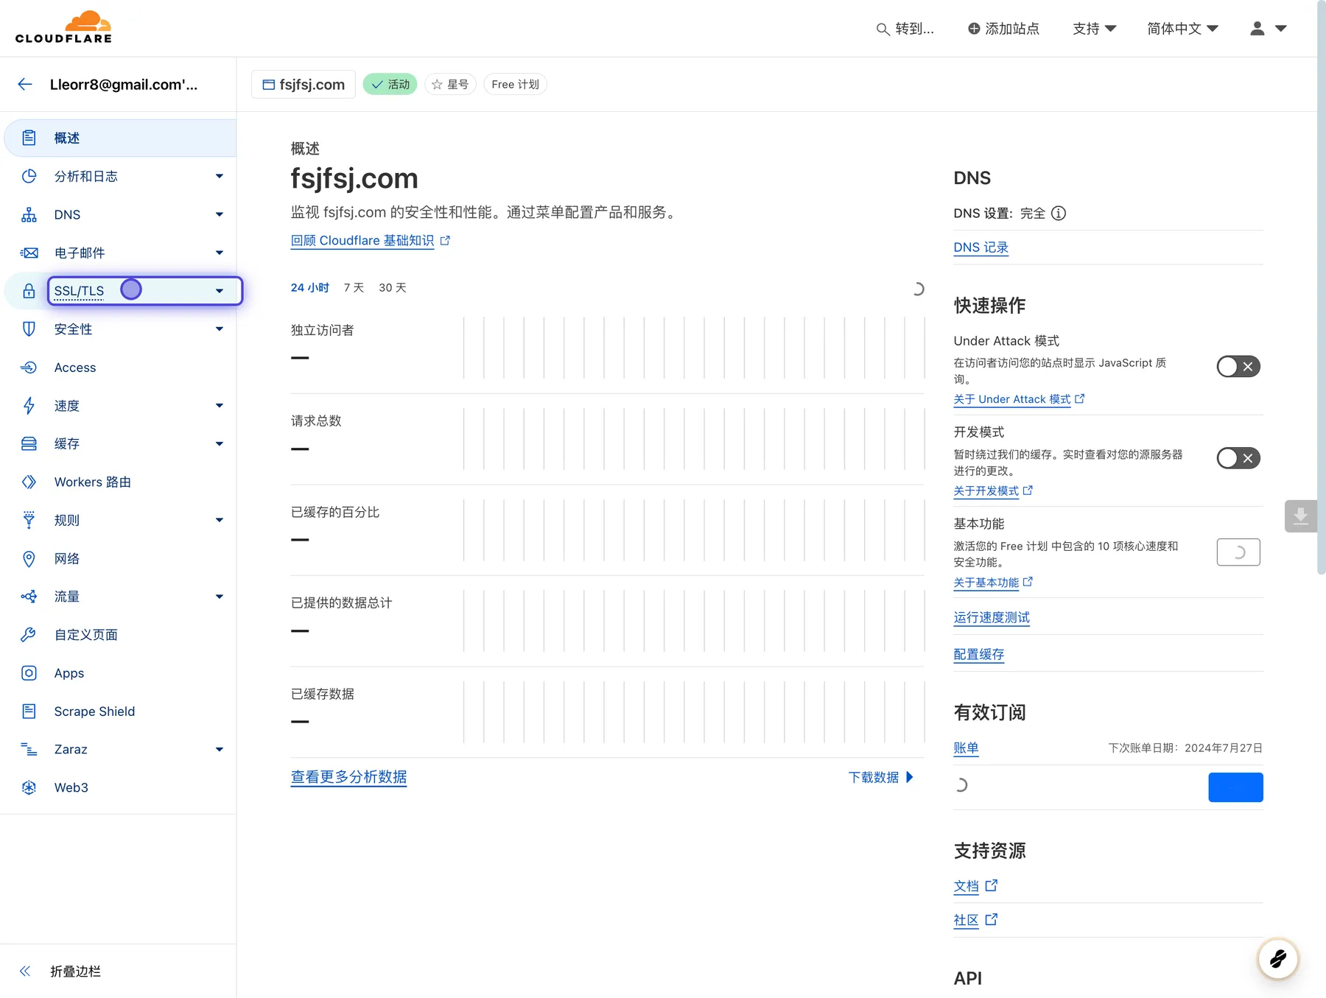Expand the 电子邮件 submenu arrow

pos(220,253)
